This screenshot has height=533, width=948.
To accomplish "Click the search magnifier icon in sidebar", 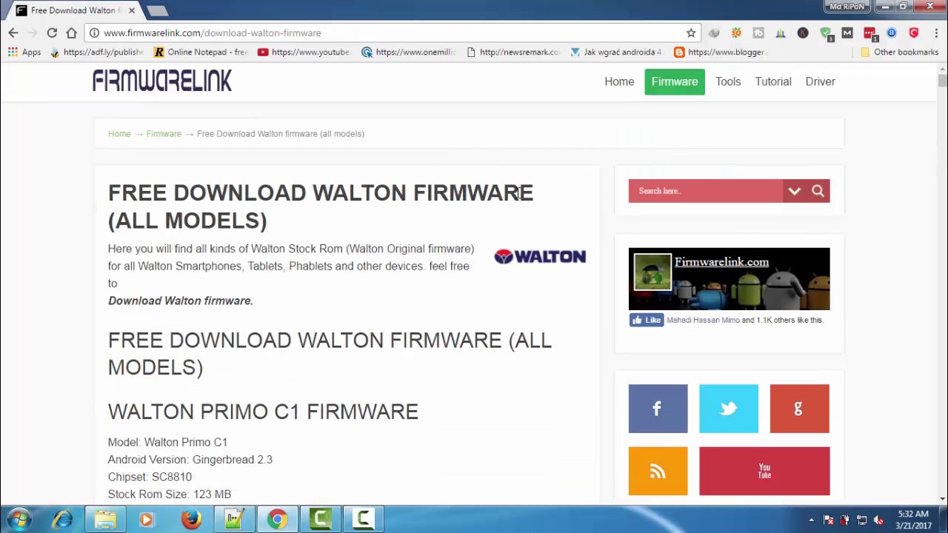I will [x=818, y=191].
